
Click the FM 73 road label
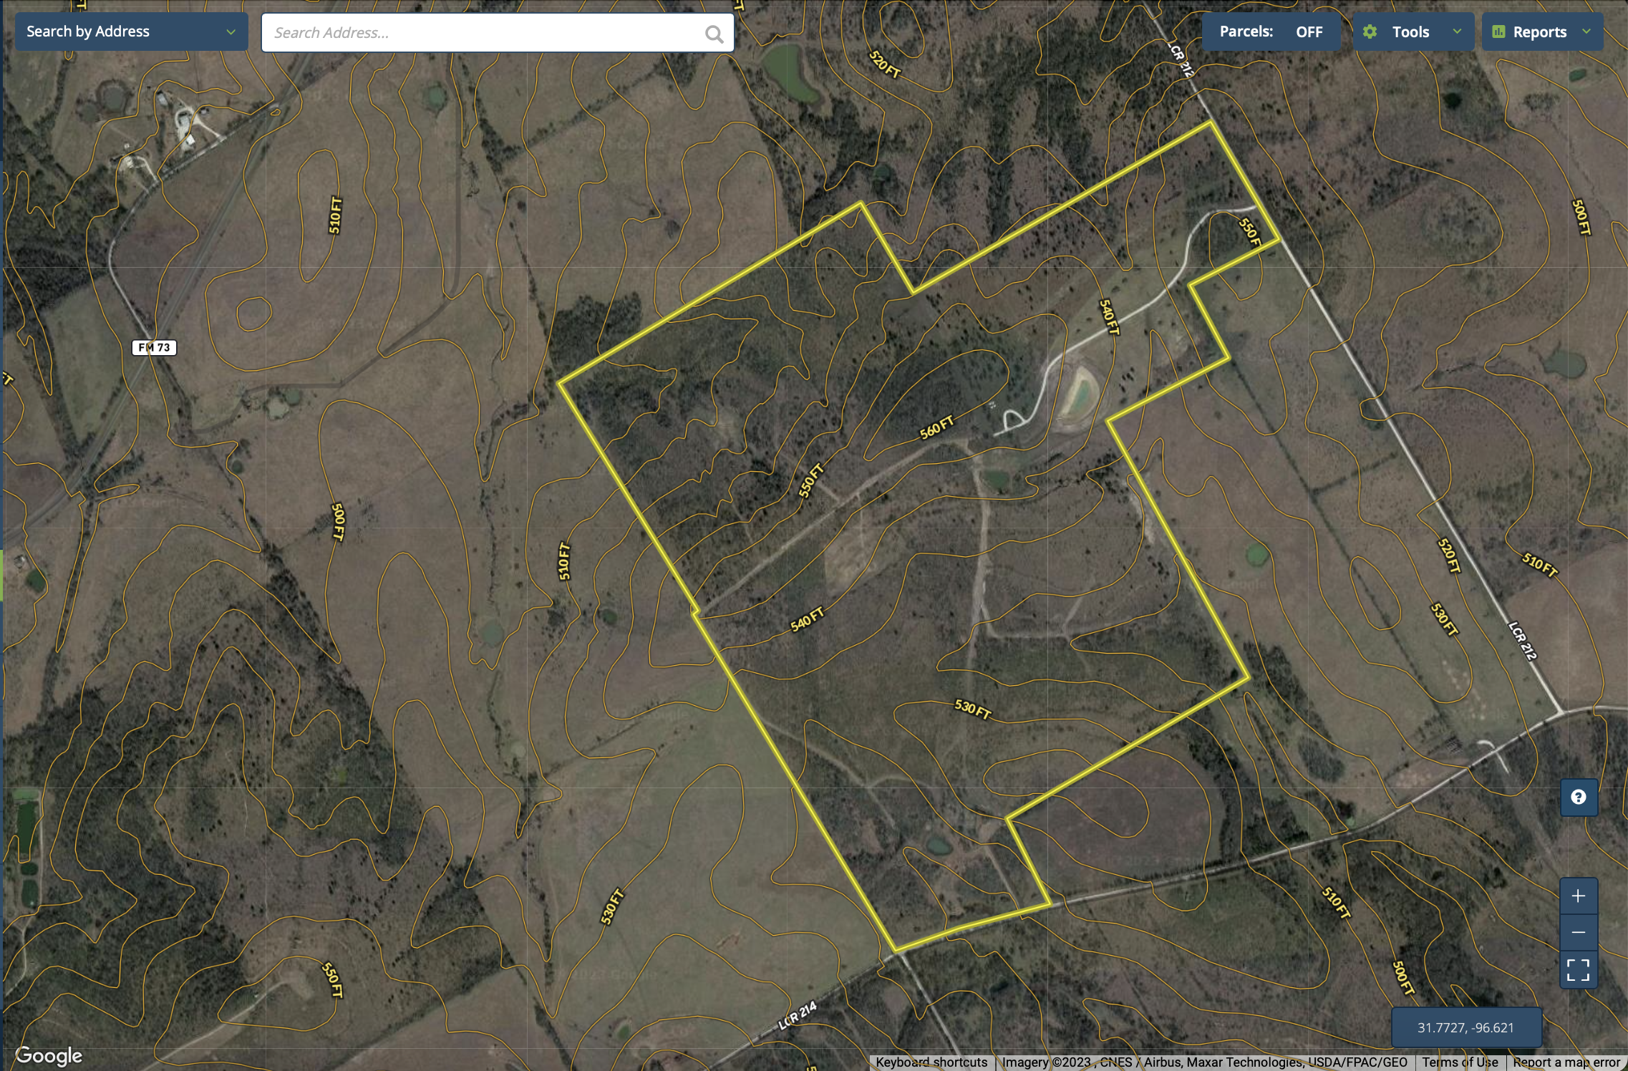pyautogui.click(x=155, y=347)
